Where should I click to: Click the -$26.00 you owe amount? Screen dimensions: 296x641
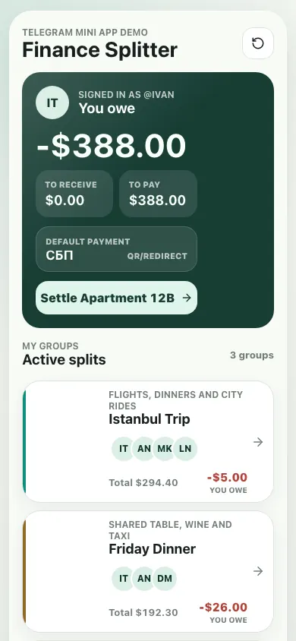click(223, 607)
